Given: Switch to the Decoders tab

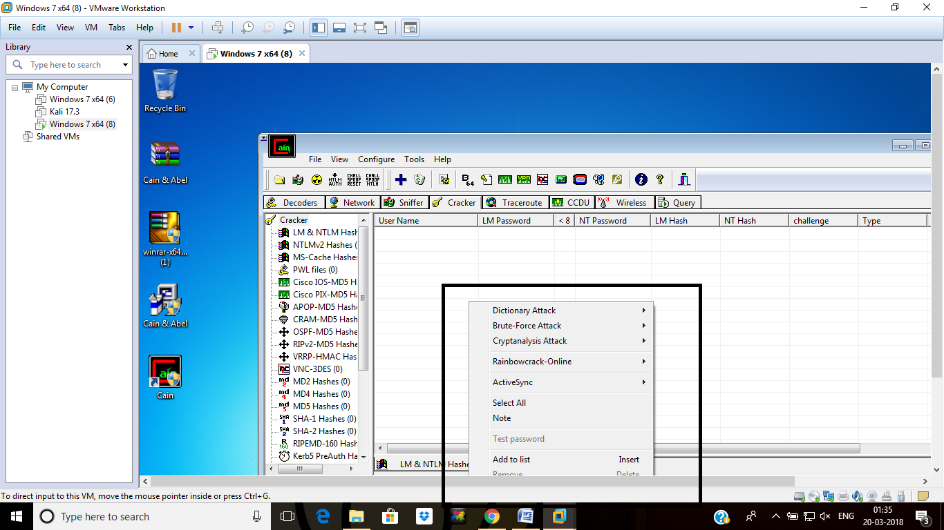Looking at the screenshot, I should click(x=294, y=203).
